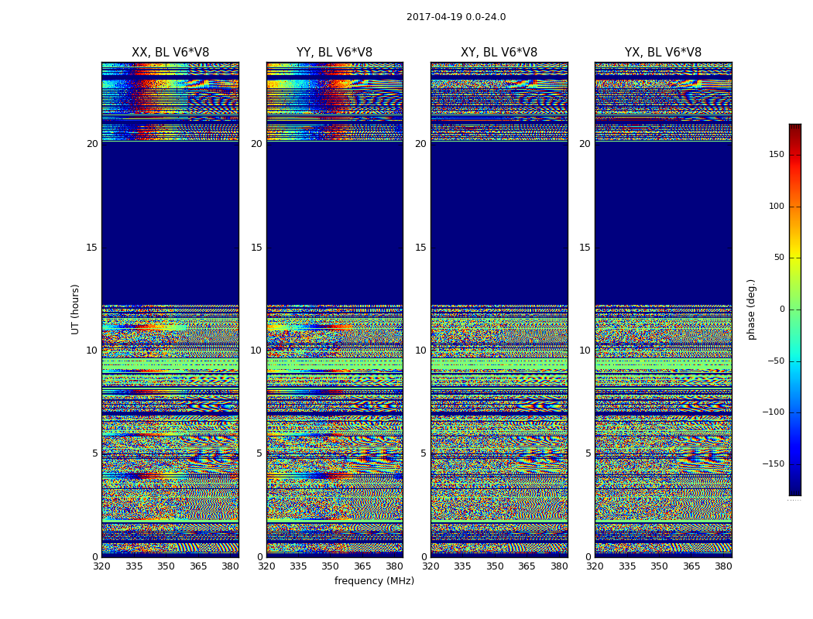The height and width of the screenshot is (619, 813).
Task: Click the solid blue gap in XY panel
Action: 499,224
